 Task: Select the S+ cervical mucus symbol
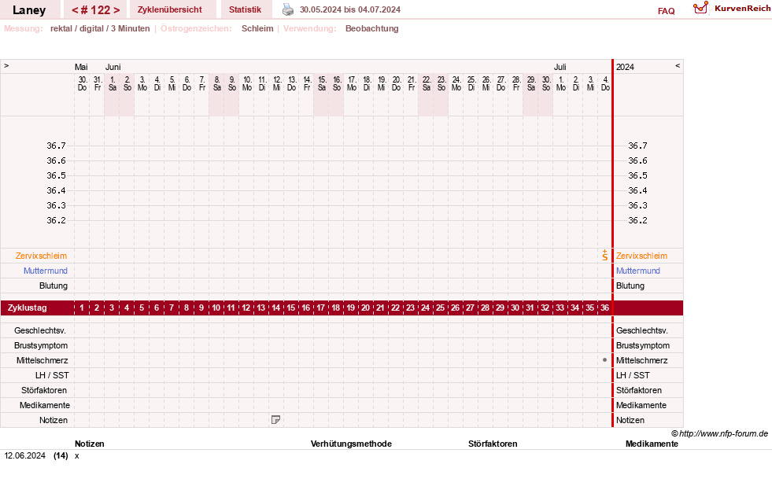pyautogui.click(x=604, y=256)
